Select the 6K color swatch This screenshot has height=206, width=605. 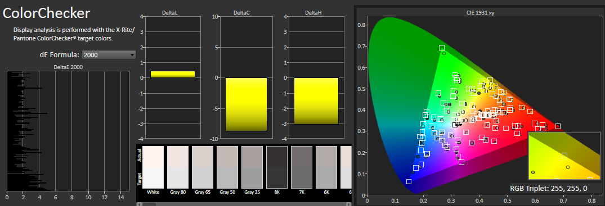click(326, 167)
